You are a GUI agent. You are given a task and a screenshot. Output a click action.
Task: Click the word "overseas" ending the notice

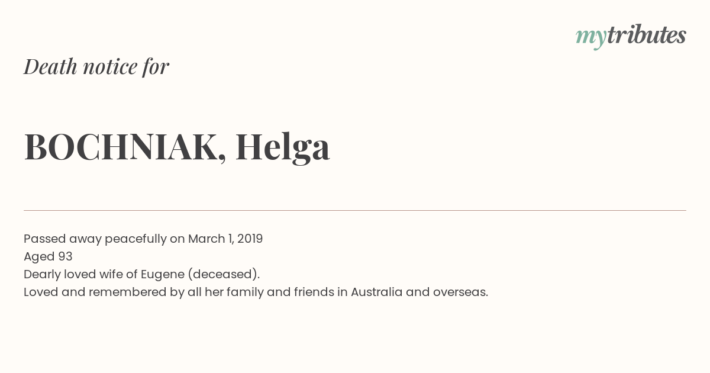460,292
